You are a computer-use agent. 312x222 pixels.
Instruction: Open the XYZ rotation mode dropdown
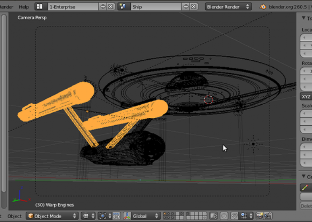(x=306, y=97)
